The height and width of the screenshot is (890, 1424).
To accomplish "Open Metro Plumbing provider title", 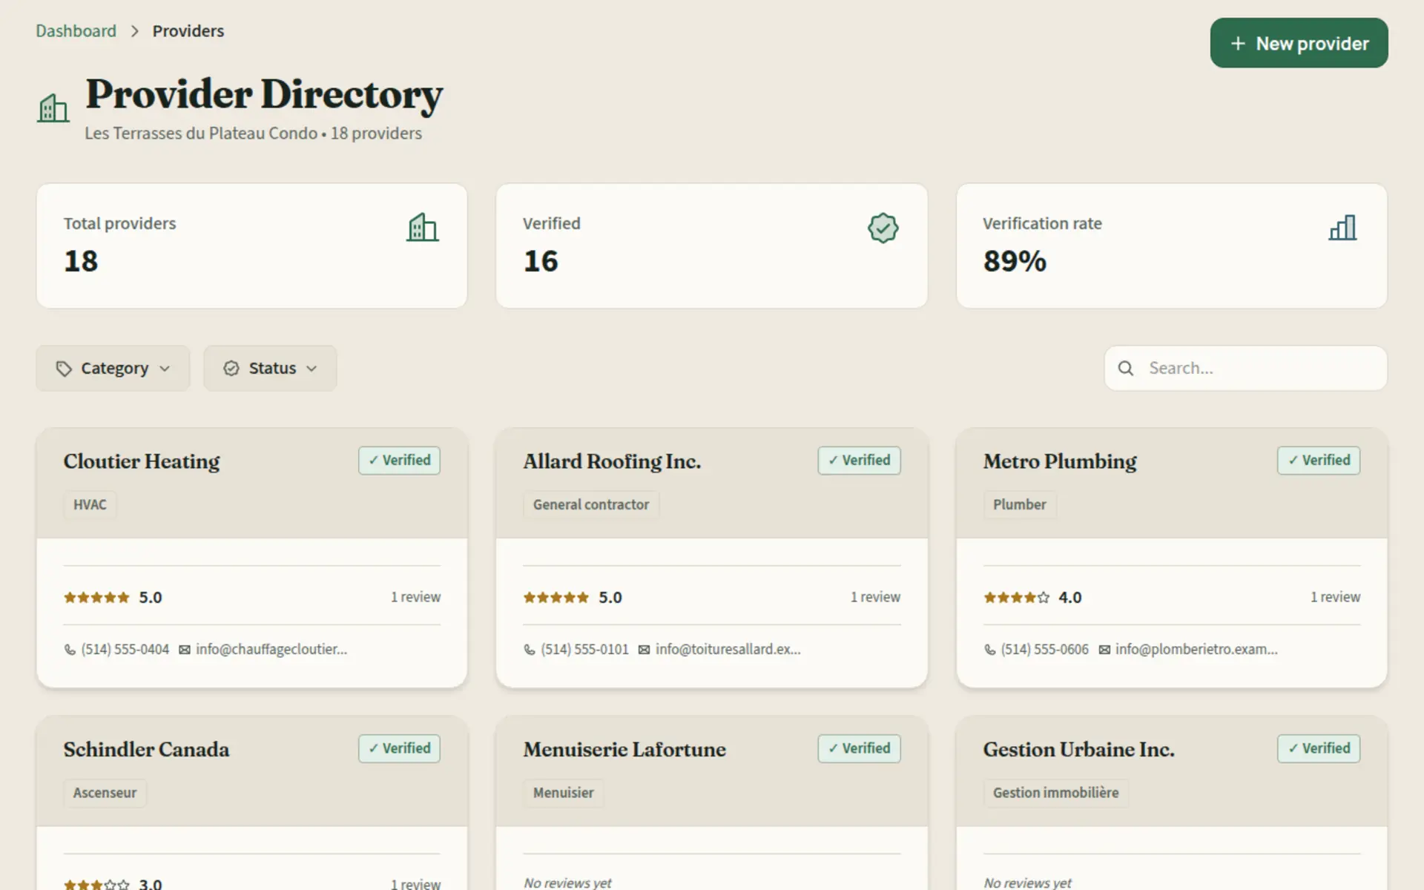I will [1060, 461].
